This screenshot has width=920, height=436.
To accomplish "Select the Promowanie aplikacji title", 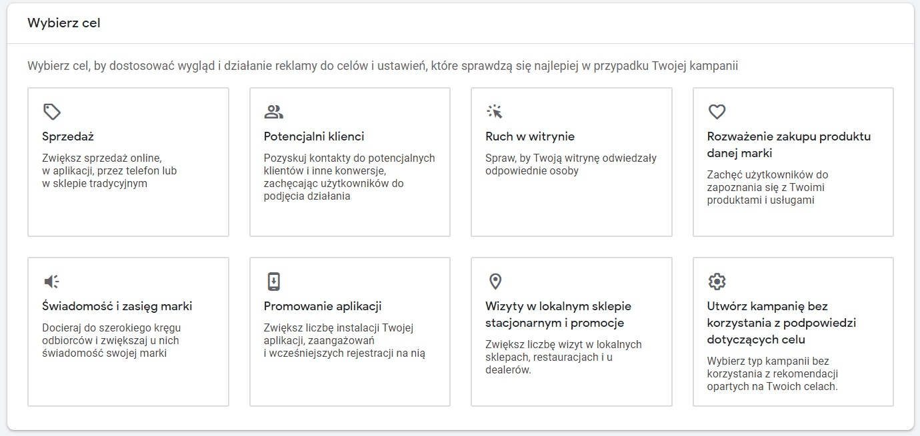I will click(x=322, y=306).
